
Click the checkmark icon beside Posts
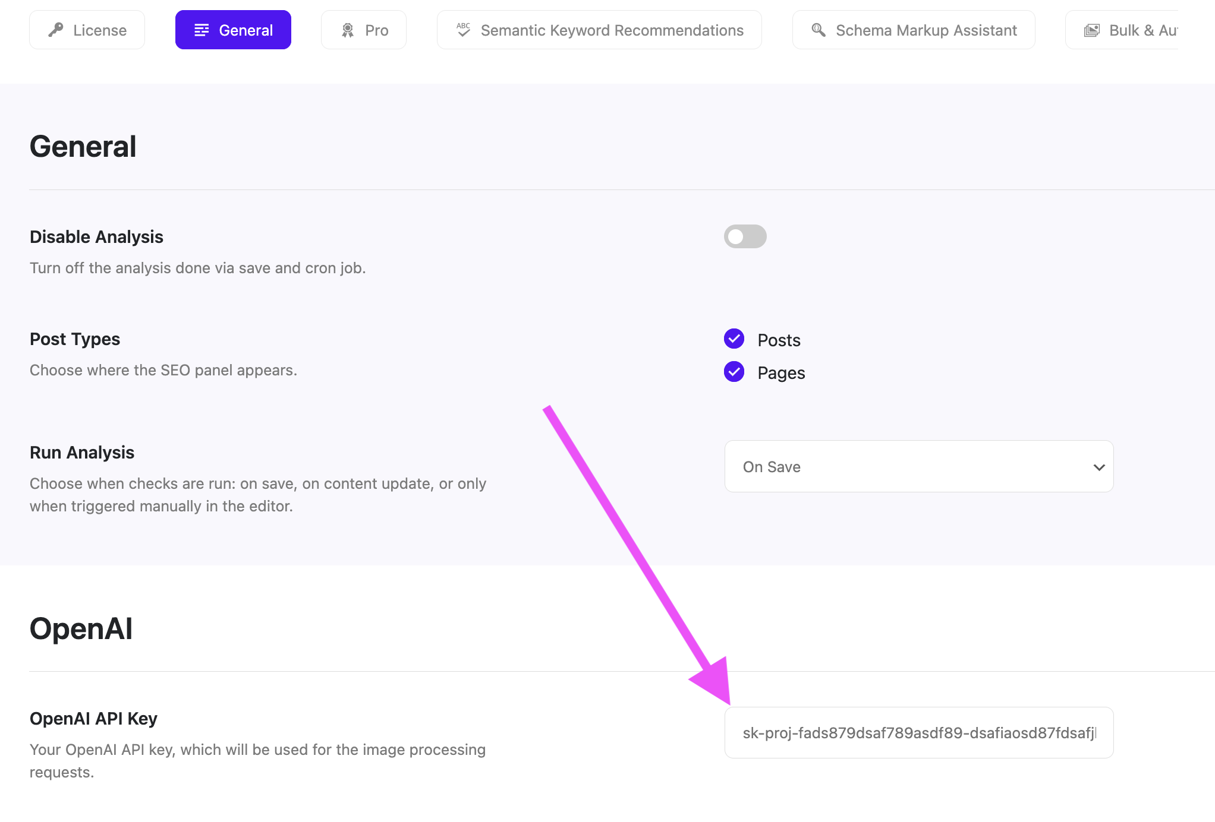click(x=734, y=339)
